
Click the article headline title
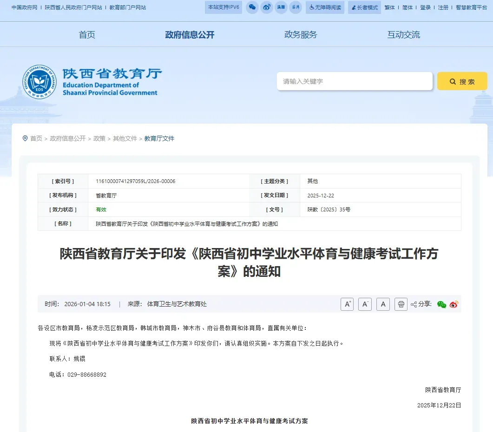pyautogui.click(x=249, y=262)
